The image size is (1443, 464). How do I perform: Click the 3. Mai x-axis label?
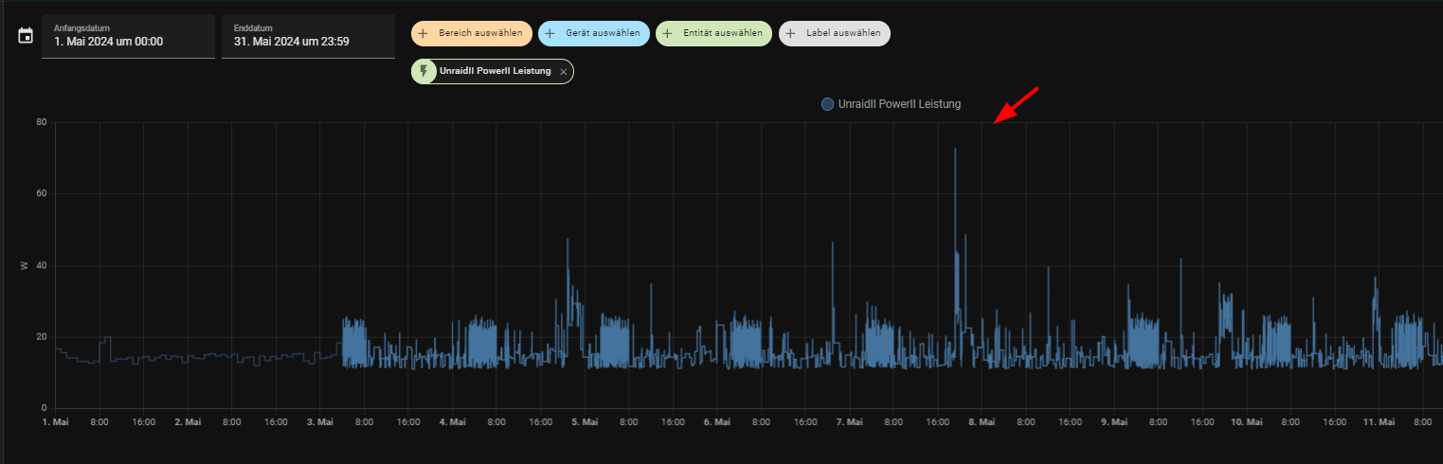tap(320, 421)
